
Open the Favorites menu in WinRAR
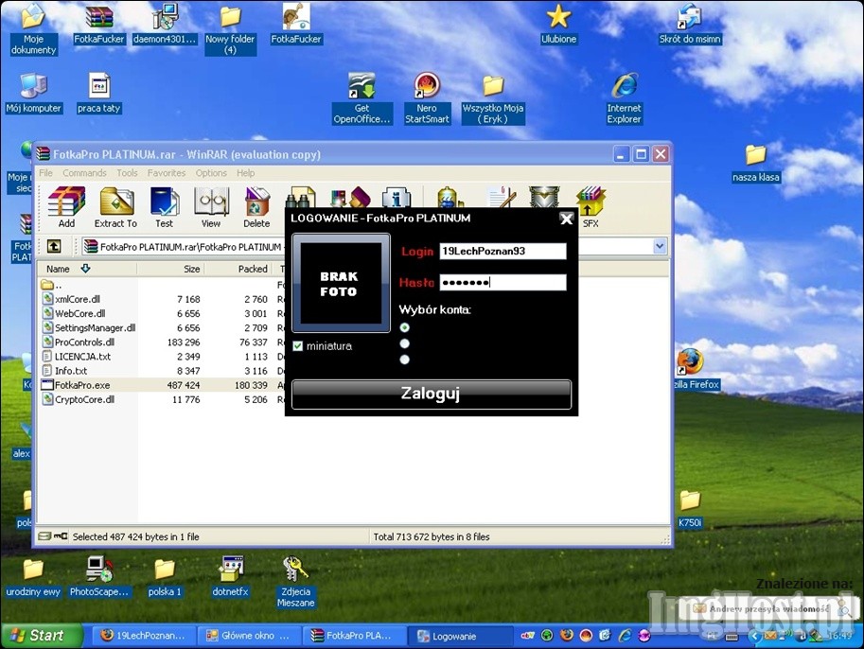pyautogui.click(x=167, y=173)
